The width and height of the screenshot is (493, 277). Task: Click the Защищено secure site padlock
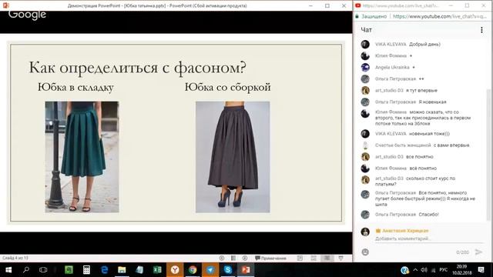pyautogui.click(x=357, y=17)
